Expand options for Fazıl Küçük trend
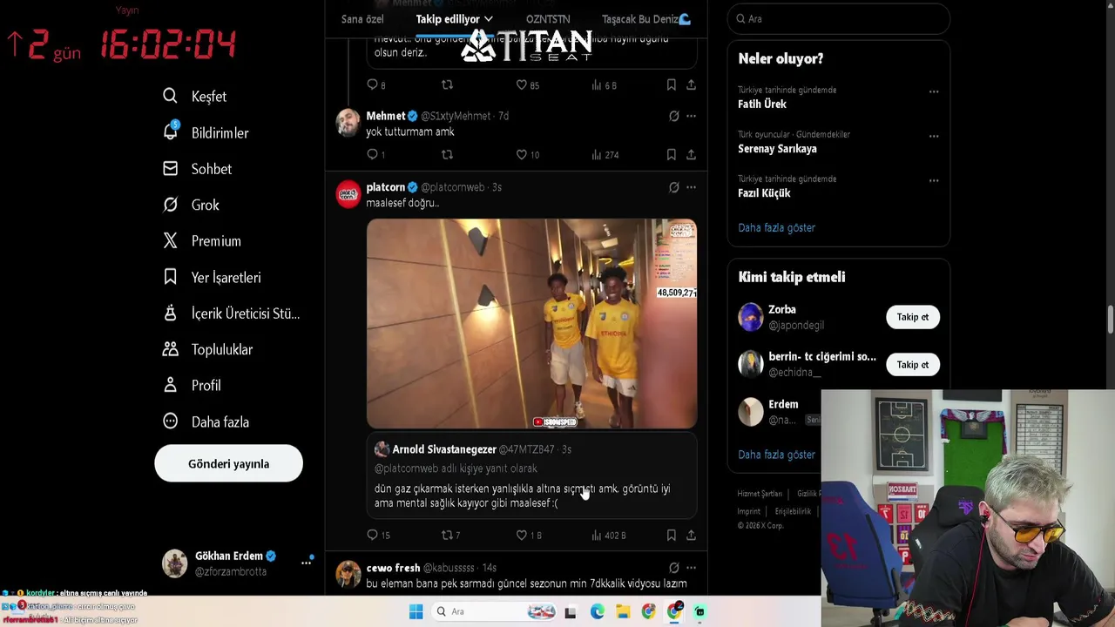1115x627 pixels. click(934, 180)
